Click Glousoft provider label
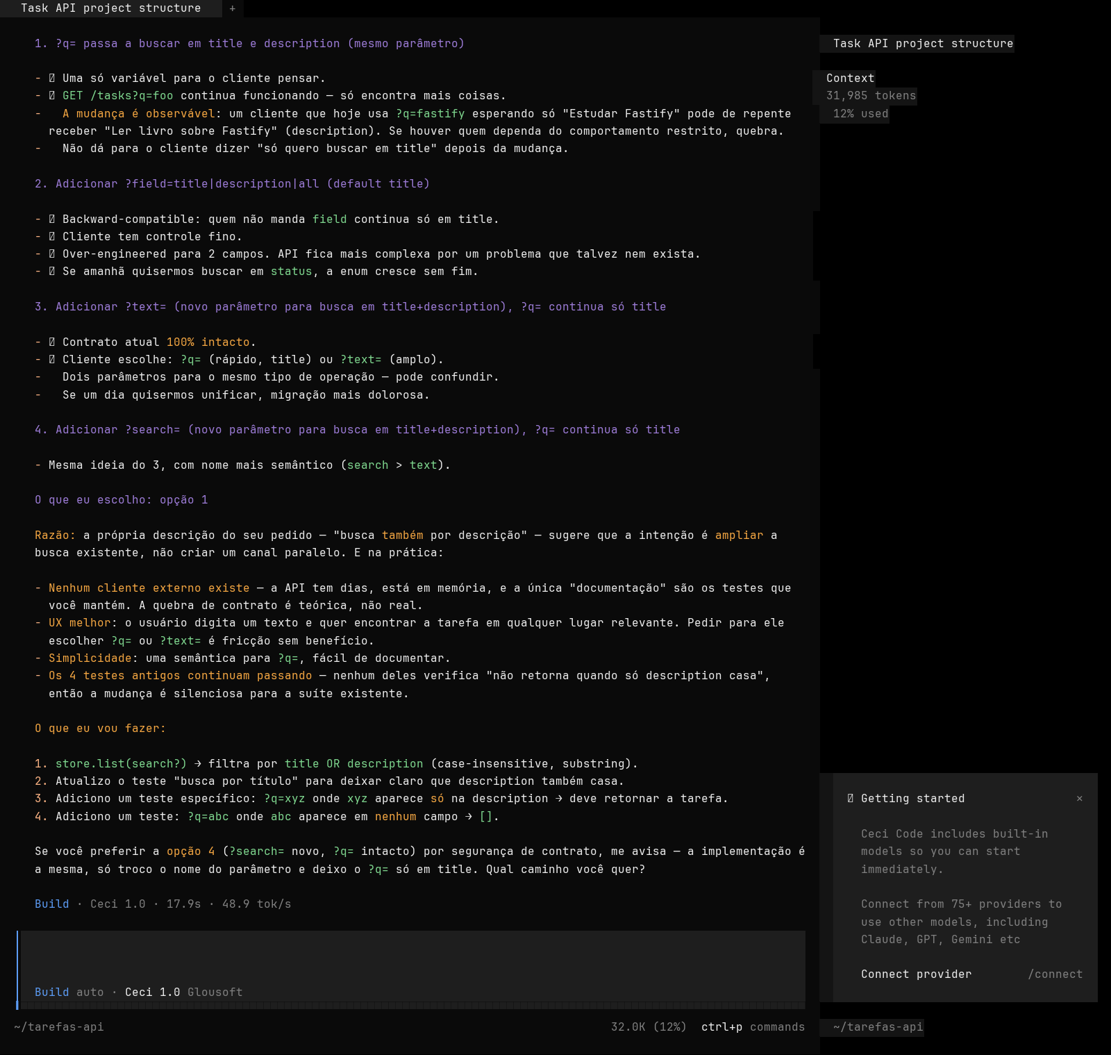The height and width of the screenshot is (1055, 1111). coord(215,992)
